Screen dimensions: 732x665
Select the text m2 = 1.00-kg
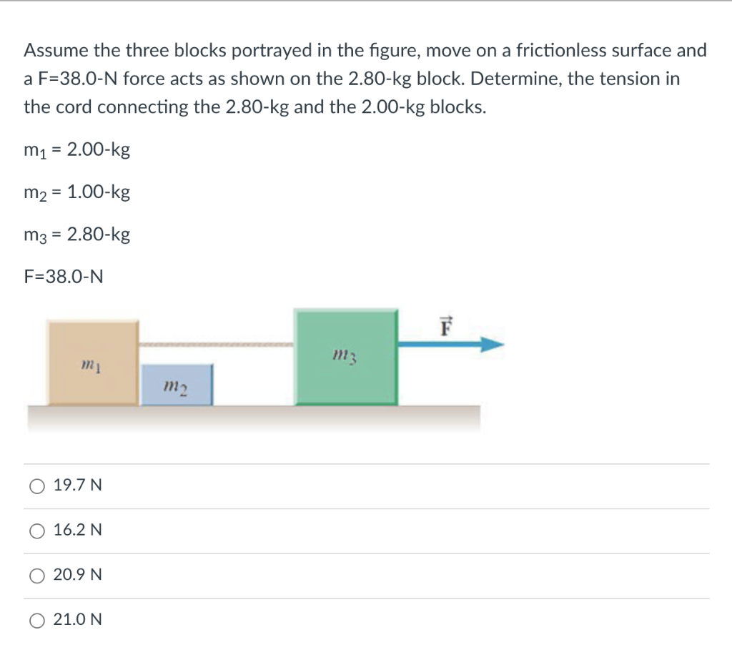[x=75, y=192]
